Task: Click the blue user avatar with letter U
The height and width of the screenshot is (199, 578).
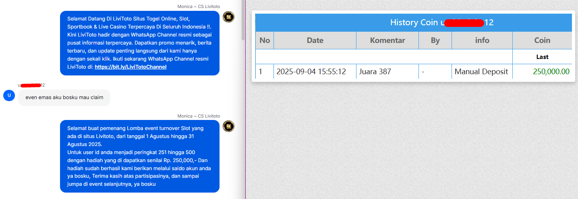Action: point(9,95)
